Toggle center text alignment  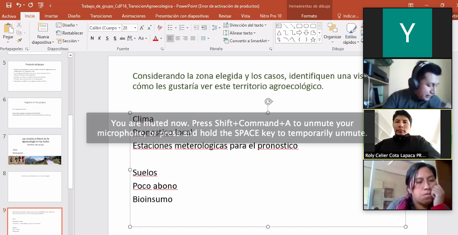coord(178,39)
